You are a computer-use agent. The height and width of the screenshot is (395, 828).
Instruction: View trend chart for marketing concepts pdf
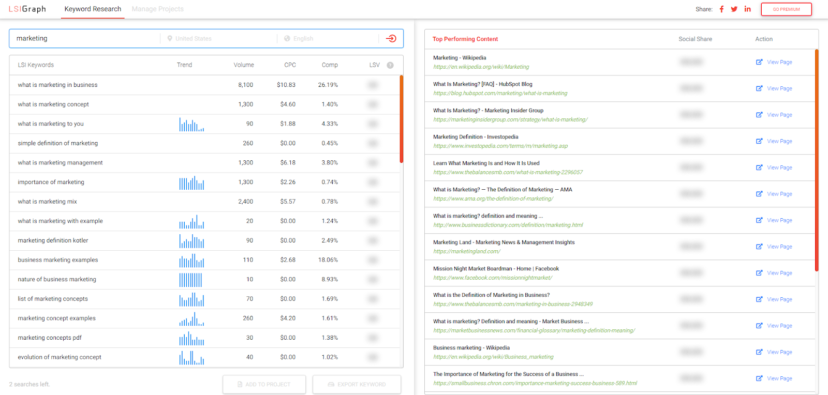coord(191,339)
